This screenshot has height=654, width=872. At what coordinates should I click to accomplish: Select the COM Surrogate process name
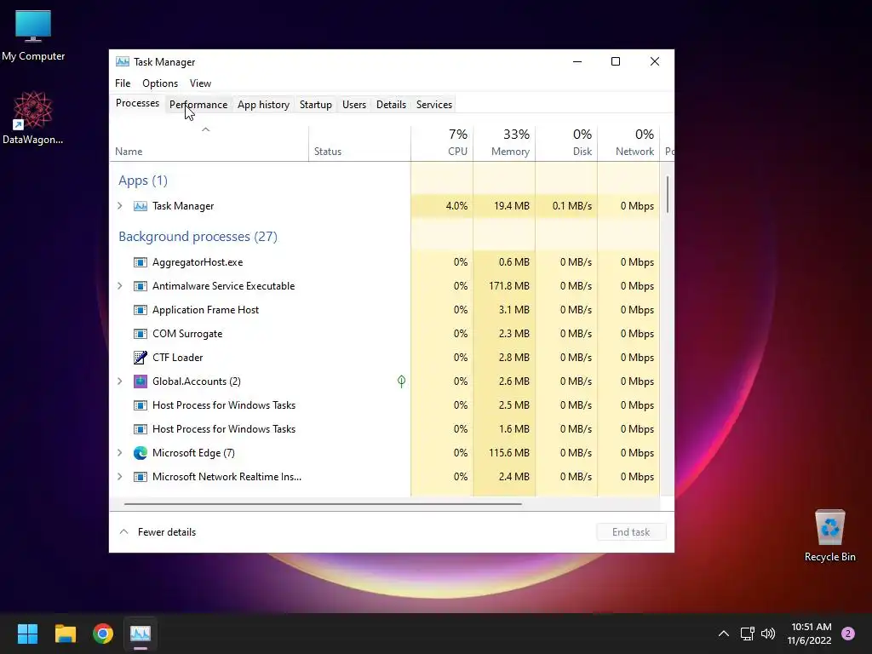click(x=187, y=334)
